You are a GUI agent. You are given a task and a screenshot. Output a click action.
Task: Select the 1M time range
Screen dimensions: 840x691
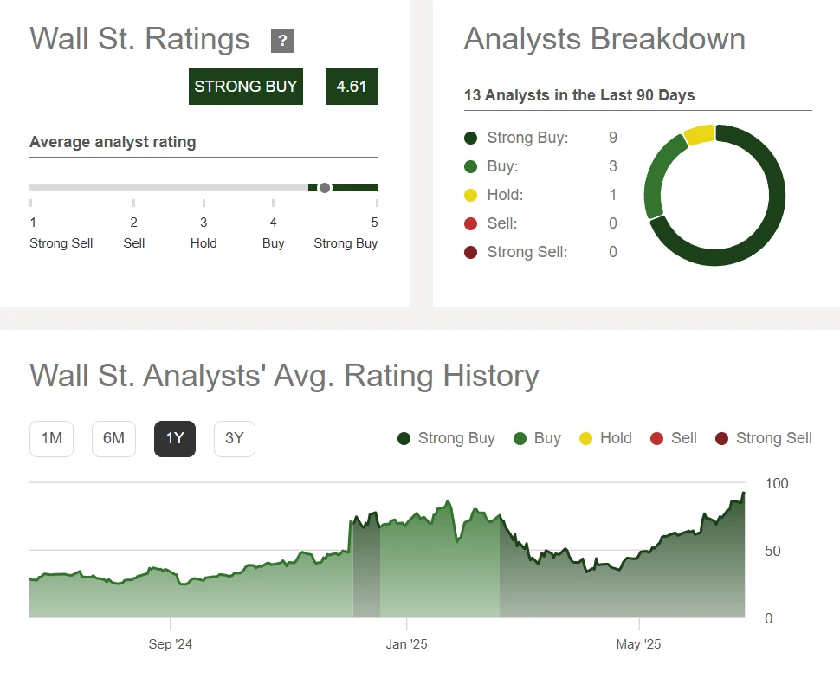tap(51, 438)
